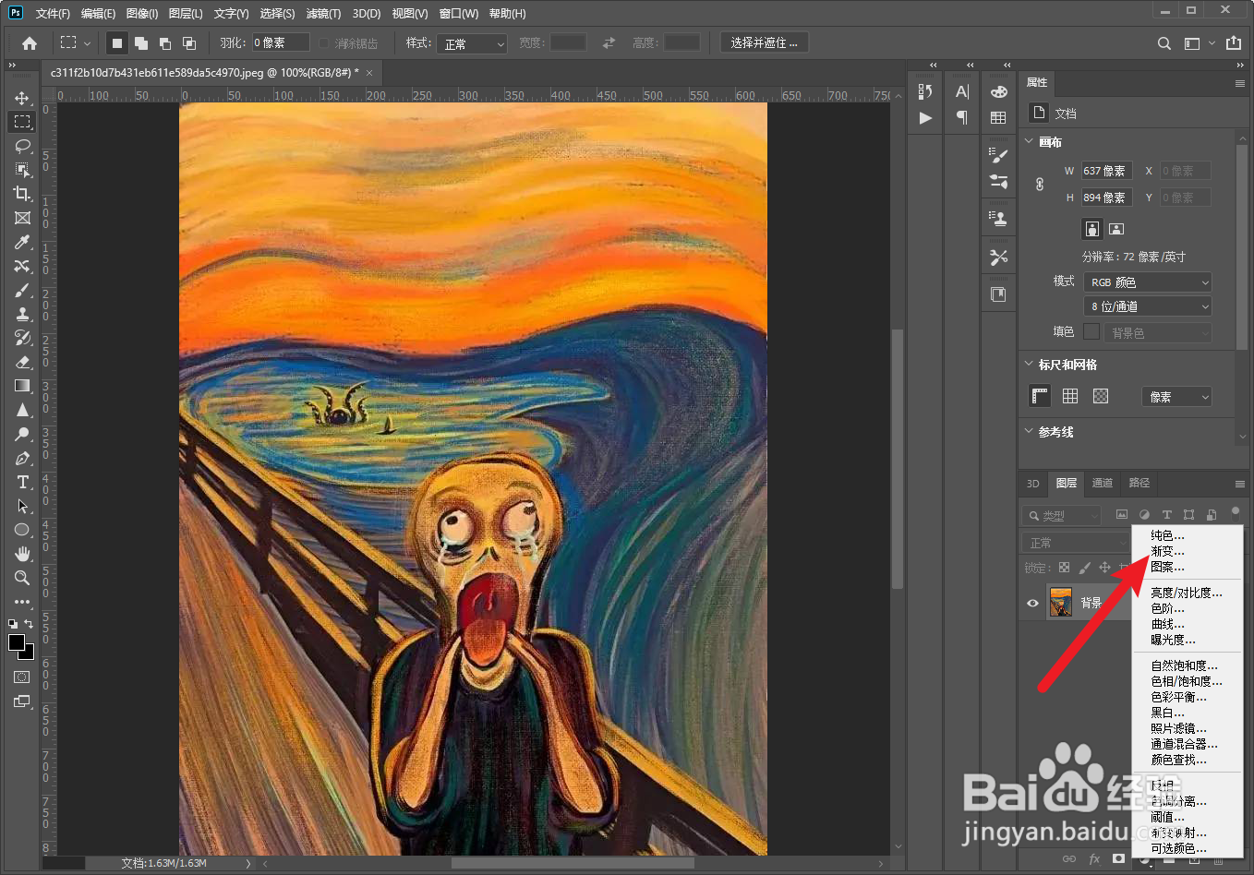Choose 纯色... fill layer entry
The height and width of the screenshot is (875, 1254).
click(1167, 535)
